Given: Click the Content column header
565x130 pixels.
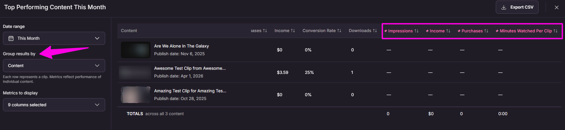Looking at the screenshot, I should 129,31.
